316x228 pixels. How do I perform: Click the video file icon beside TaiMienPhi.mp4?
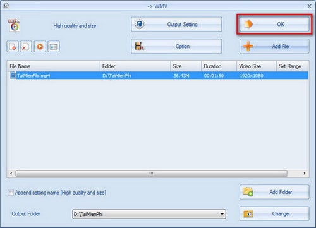(x=13, y=75)
